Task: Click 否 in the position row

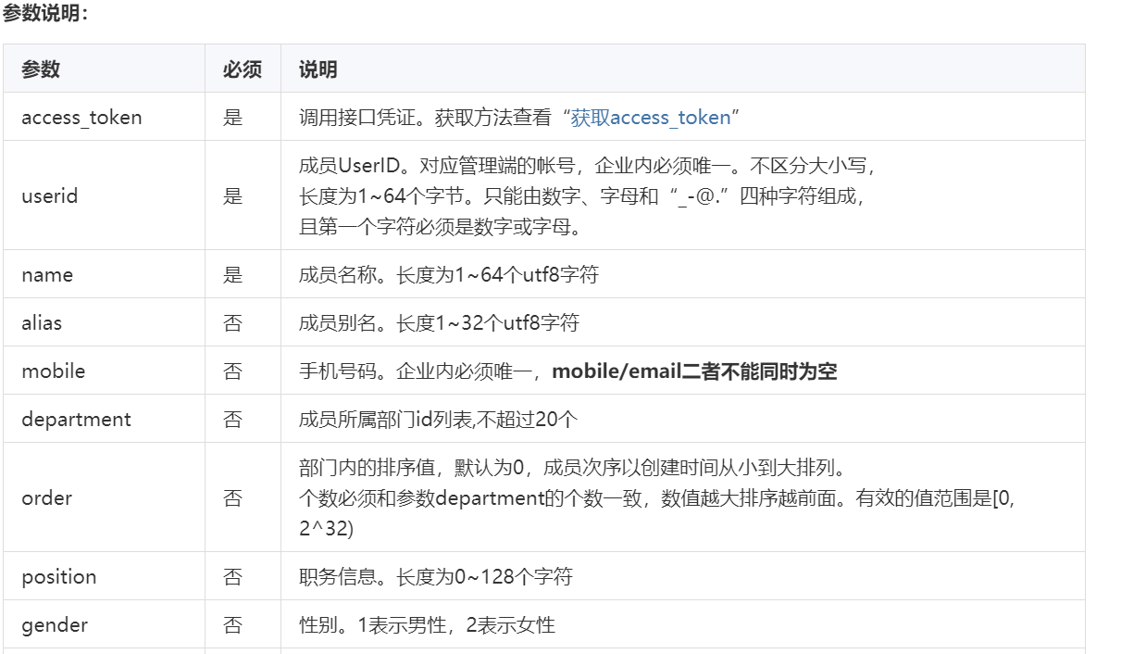Action: pyautogui.click(x=233, y=577)
